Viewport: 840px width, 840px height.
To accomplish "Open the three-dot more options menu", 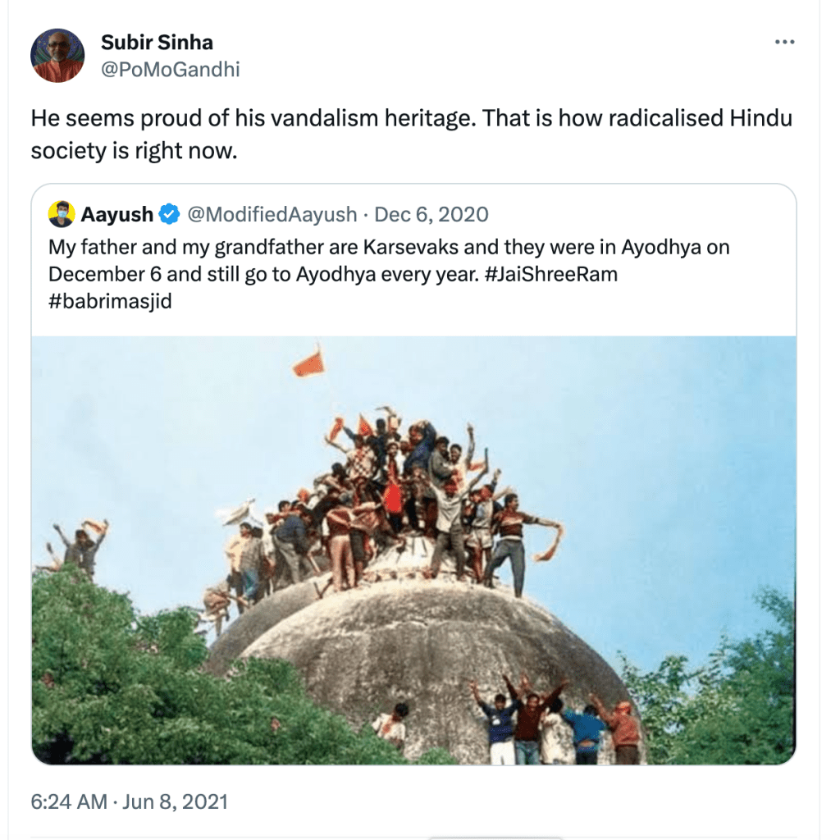I will [785, 43].
